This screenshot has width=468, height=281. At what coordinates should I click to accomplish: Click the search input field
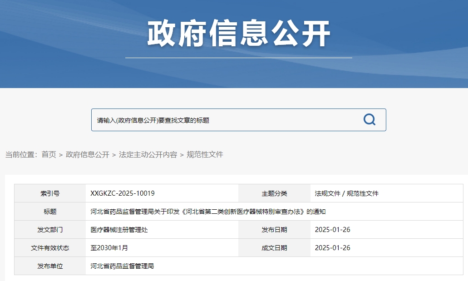point(204,119)
